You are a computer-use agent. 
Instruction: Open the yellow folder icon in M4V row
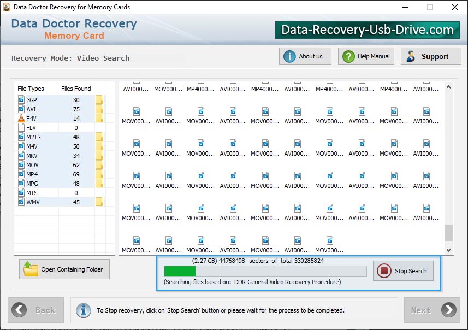click(99, 146)
